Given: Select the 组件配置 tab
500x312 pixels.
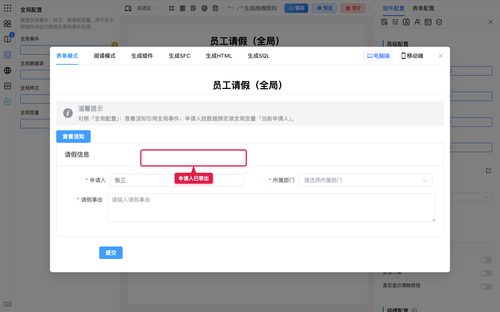Looking at the screenshot, I should (394, 8).
